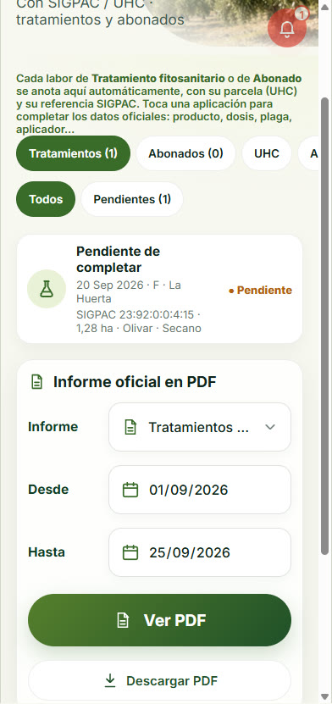Switch to the Abonados (0) tab
Image resolution: width=332 pixels, height=704 pixels.
[185, 153]
